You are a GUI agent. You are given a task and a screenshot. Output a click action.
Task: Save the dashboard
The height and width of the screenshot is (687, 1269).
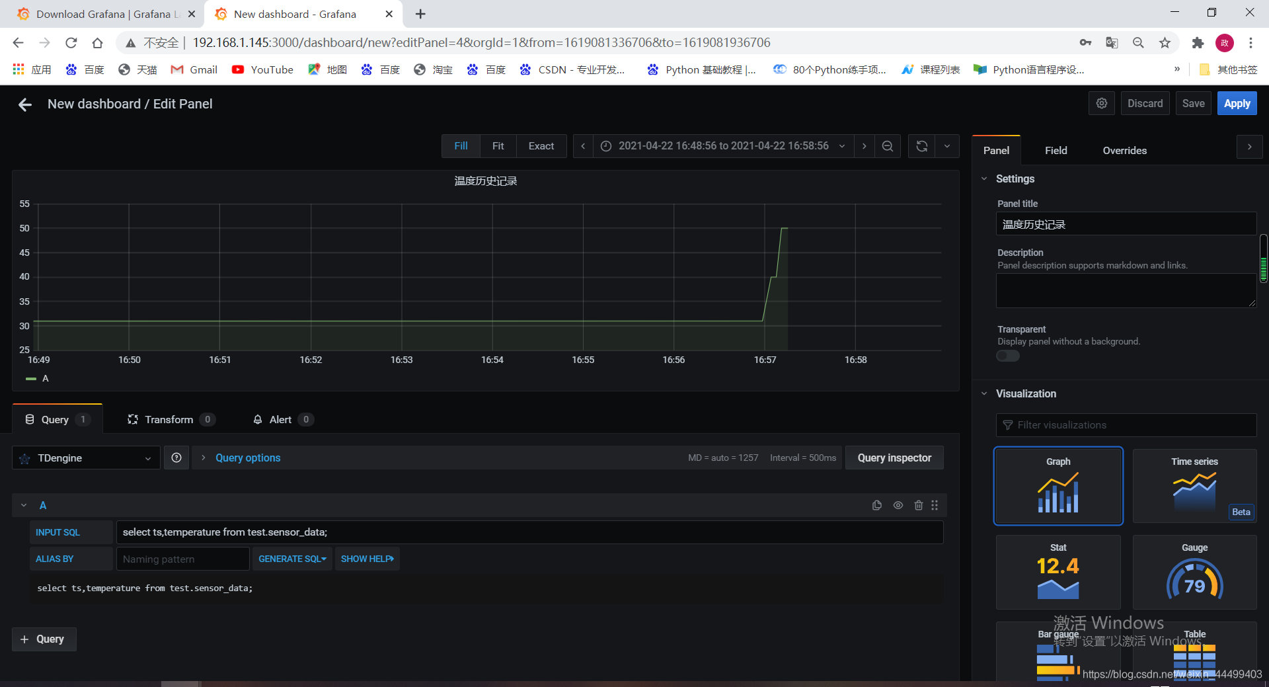tap(1193, 104)
